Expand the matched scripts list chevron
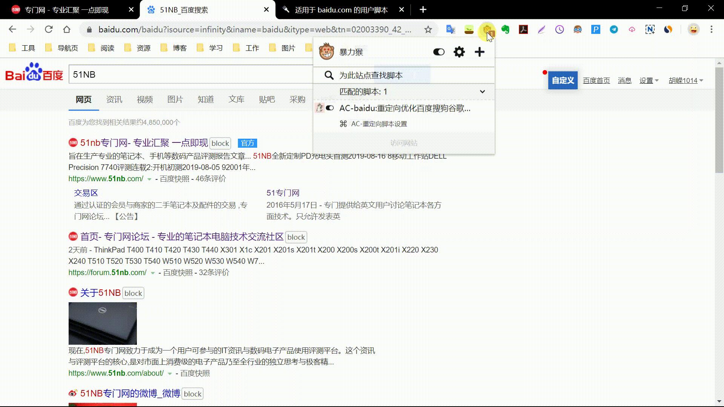This screenshot has height=407, width=724. [x=482, y=92]
